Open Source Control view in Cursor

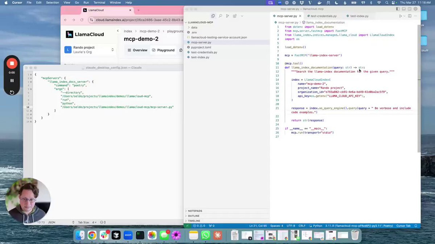pyautogui.click(x=227, y=16)
